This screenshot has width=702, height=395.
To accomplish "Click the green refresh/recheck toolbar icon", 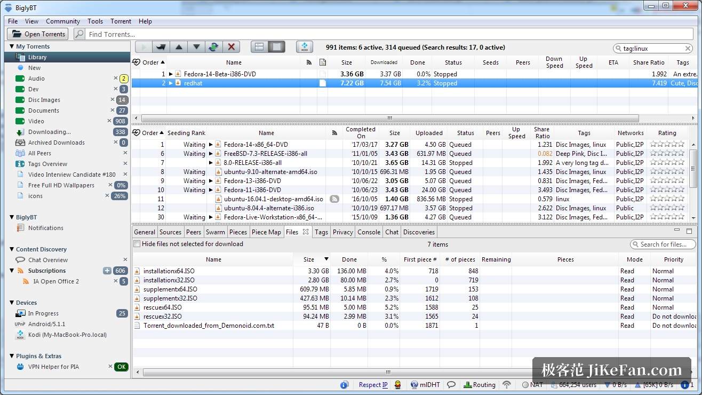I will (x=214, y=47).
